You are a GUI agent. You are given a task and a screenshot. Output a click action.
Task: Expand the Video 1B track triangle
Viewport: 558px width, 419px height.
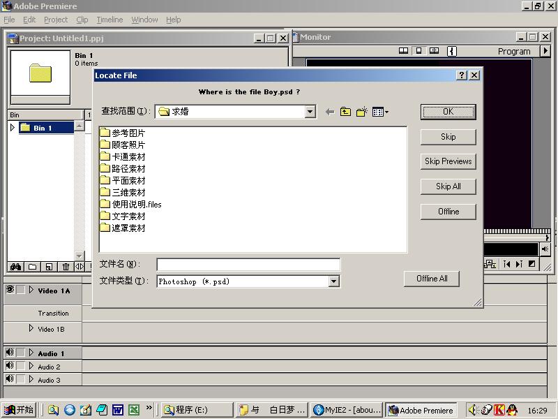tap(31, 328)
